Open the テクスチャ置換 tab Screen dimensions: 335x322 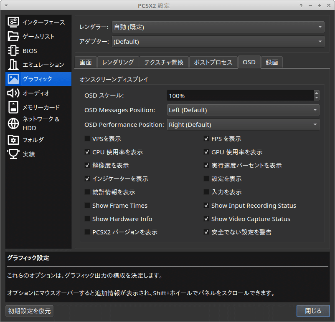[x=164, y=62]
